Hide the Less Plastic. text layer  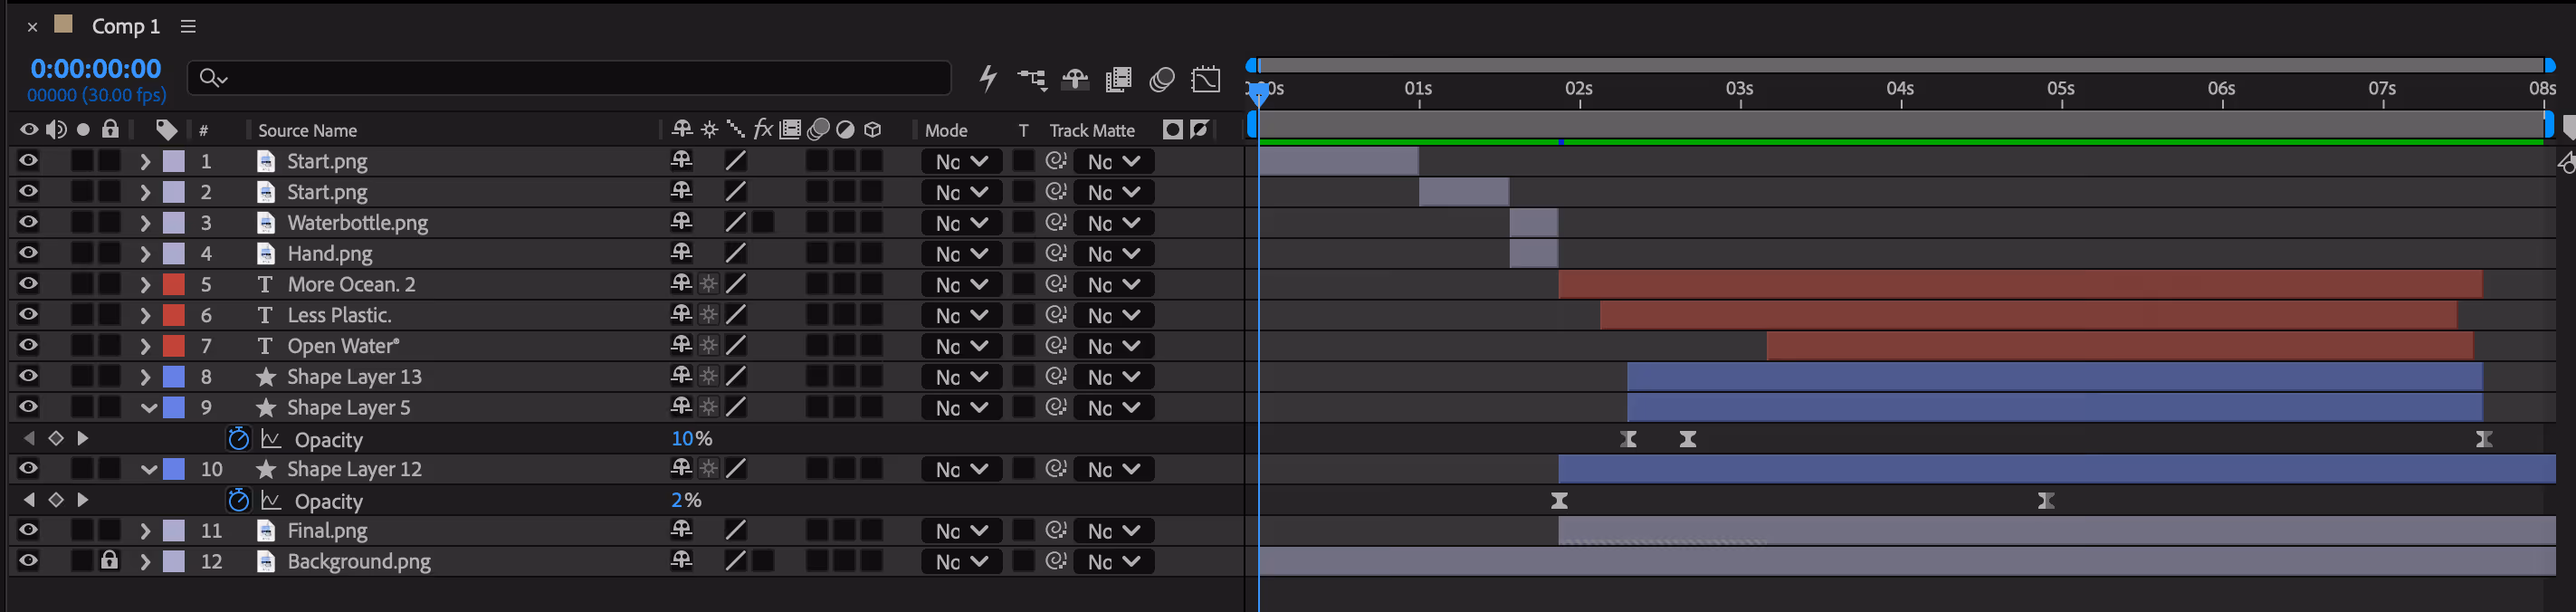coord(28,315)
